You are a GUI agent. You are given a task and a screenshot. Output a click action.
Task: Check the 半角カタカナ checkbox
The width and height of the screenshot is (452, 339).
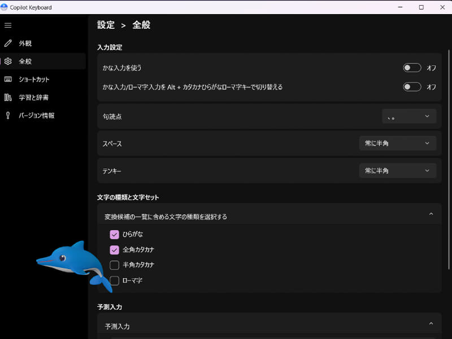114,265
